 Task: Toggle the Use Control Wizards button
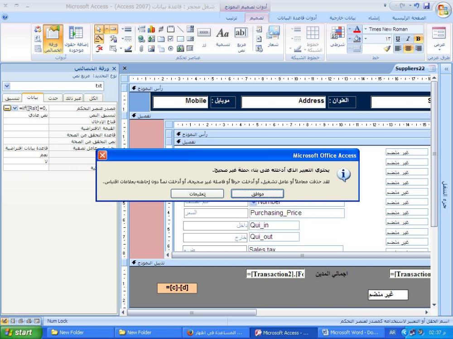[x=99, y=38]
